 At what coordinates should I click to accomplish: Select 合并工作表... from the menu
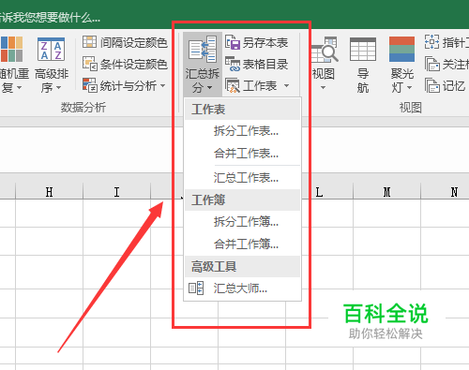pos(243,154)
